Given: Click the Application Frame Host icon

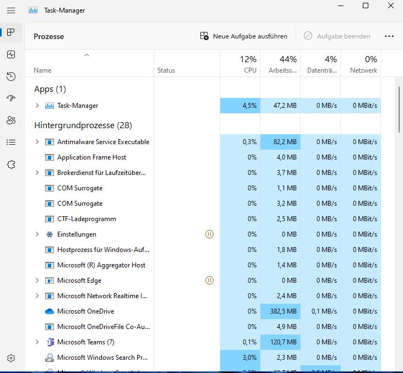Looking at the screenshot, I should tap(50, 157).
